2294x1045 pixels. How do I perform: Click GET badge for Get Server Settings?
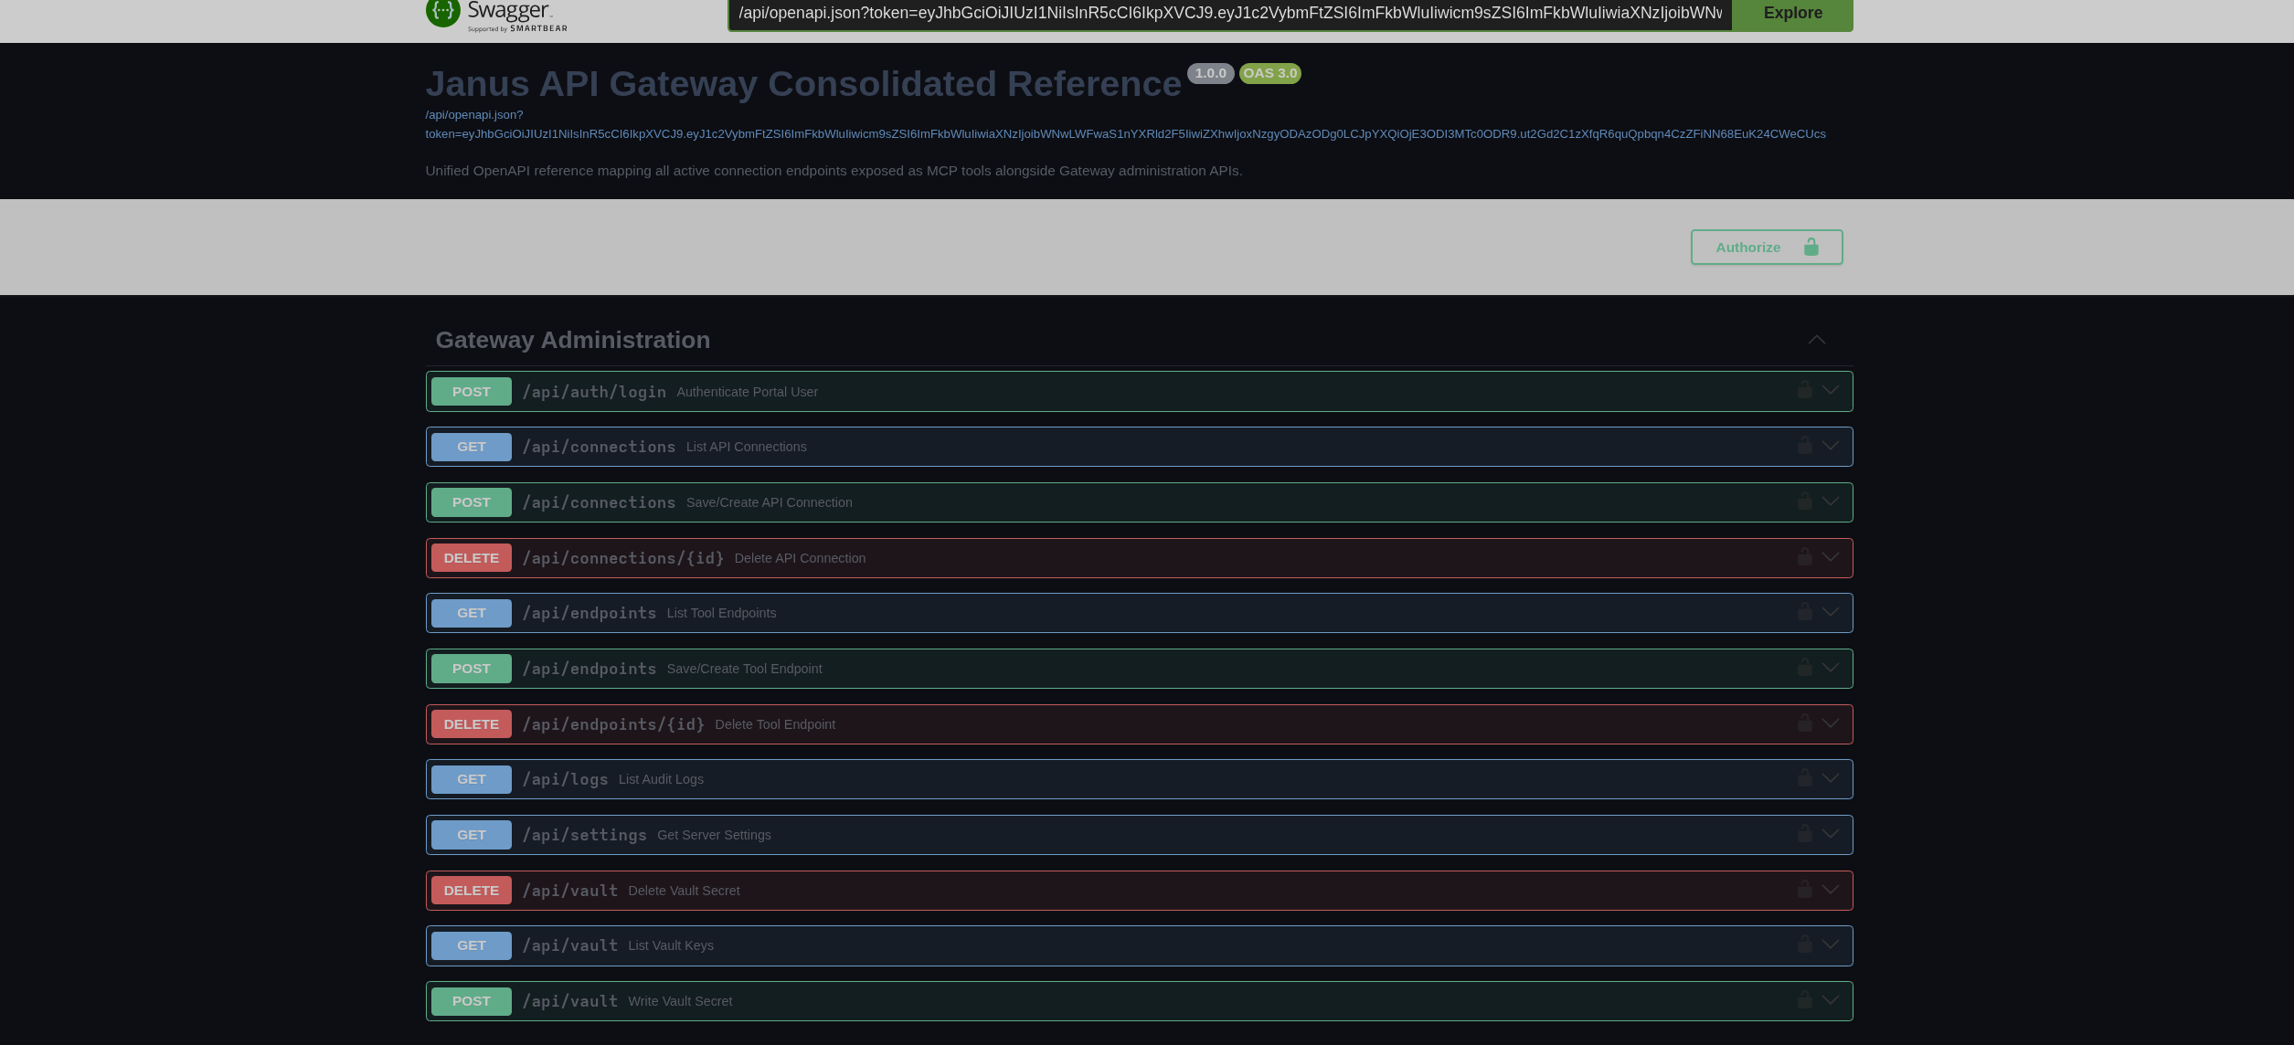tap(471, 835)
